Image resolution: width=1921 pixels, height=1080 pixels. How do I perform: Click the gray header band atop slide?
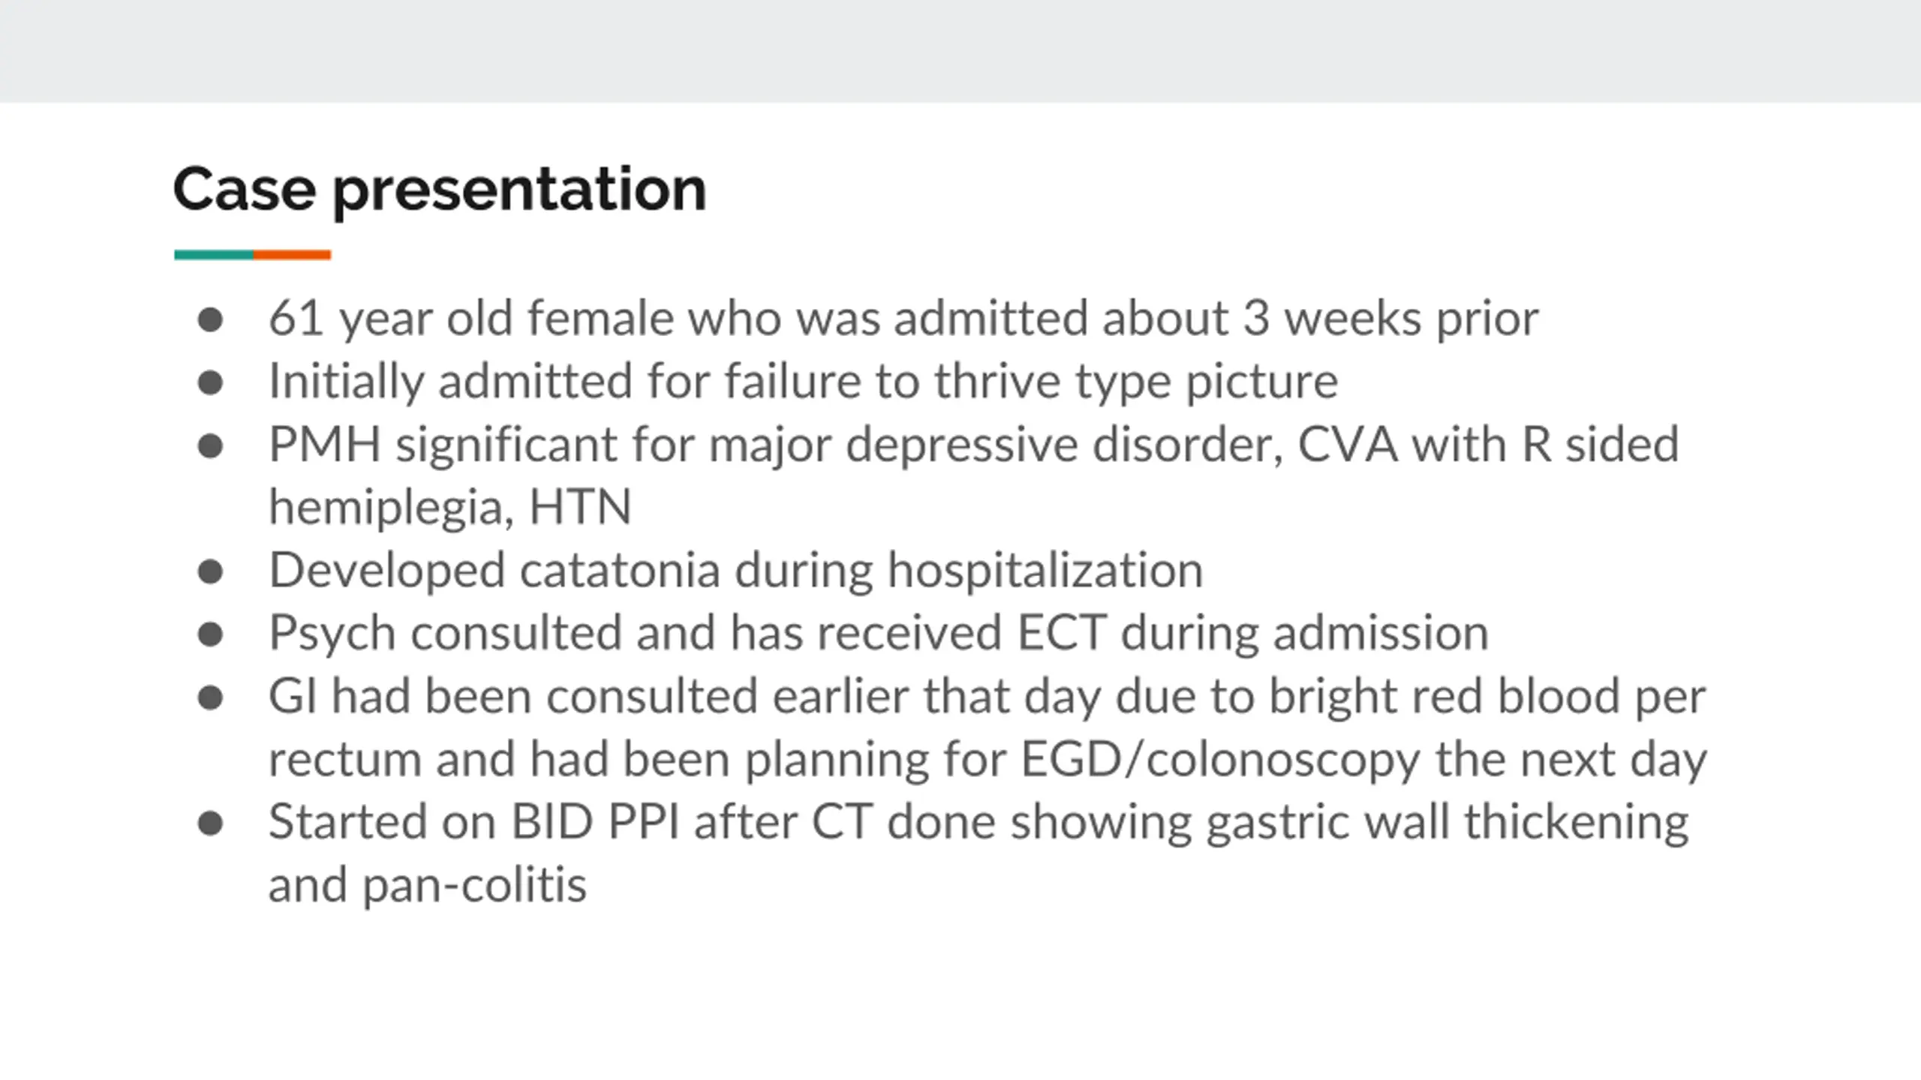(x=960, y=51)
